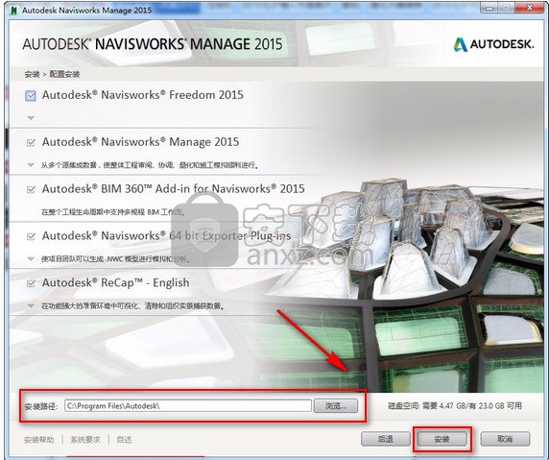
Task: Expand Navisworks Manage 2015 options arrow
Action: point(31,165)
